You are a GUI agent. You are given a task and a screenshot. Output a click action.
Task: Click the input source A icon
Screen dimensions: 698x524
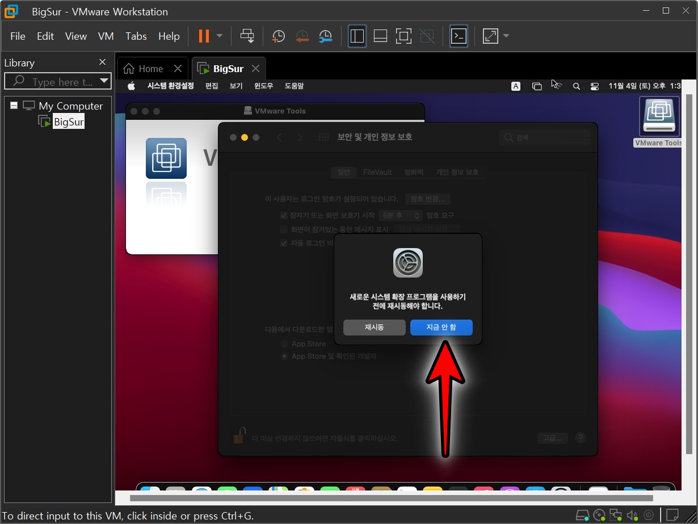516,86
